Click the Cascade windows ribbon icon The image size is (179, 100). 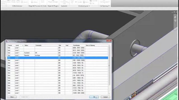[x=94, y=1]
